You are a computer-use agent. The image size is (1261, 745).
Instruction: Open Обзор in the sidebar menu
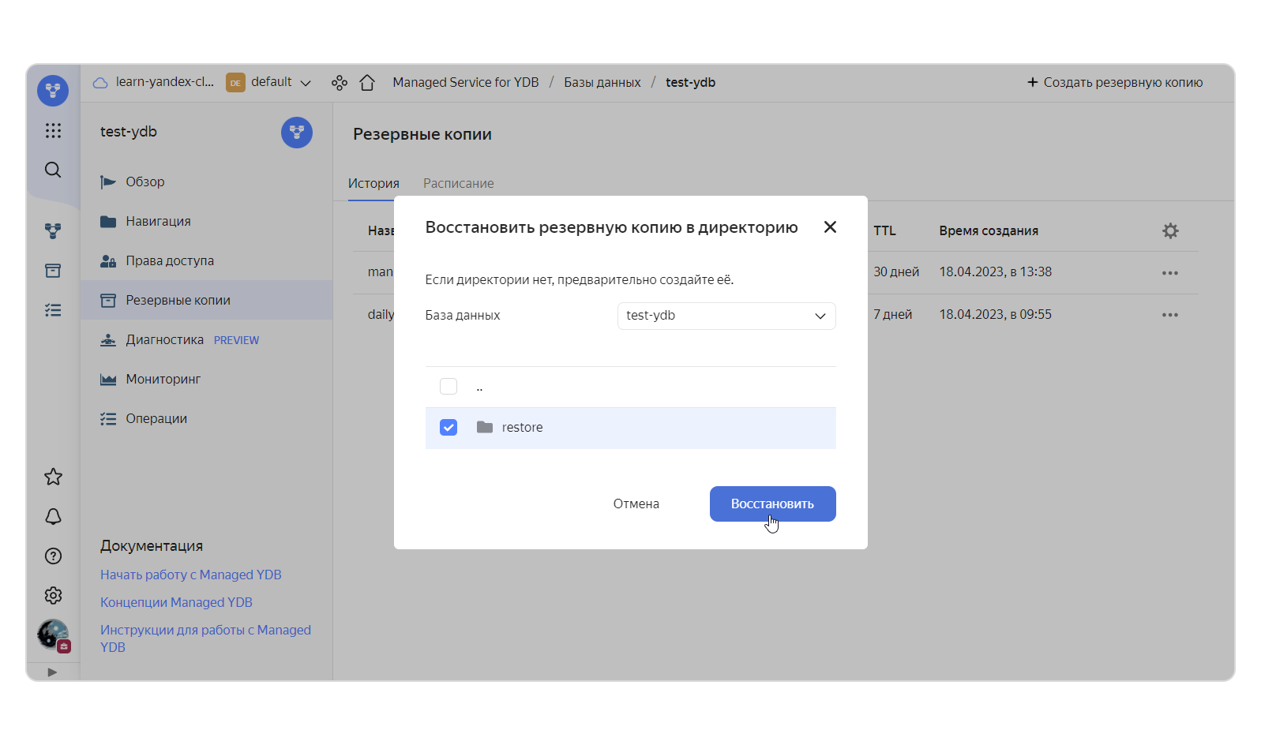206,182
